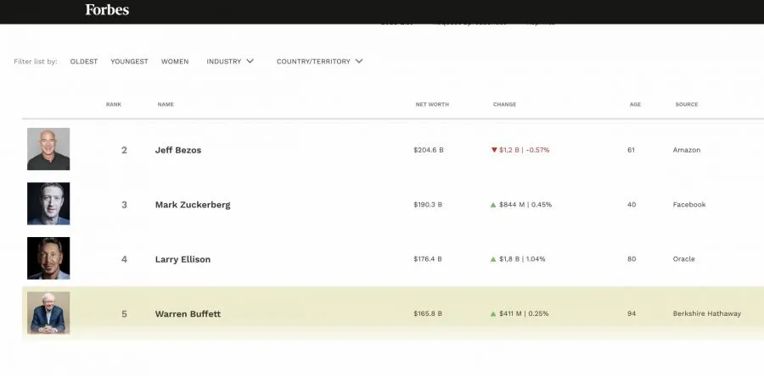Select the Warren Buffett name link

[189, 314]
